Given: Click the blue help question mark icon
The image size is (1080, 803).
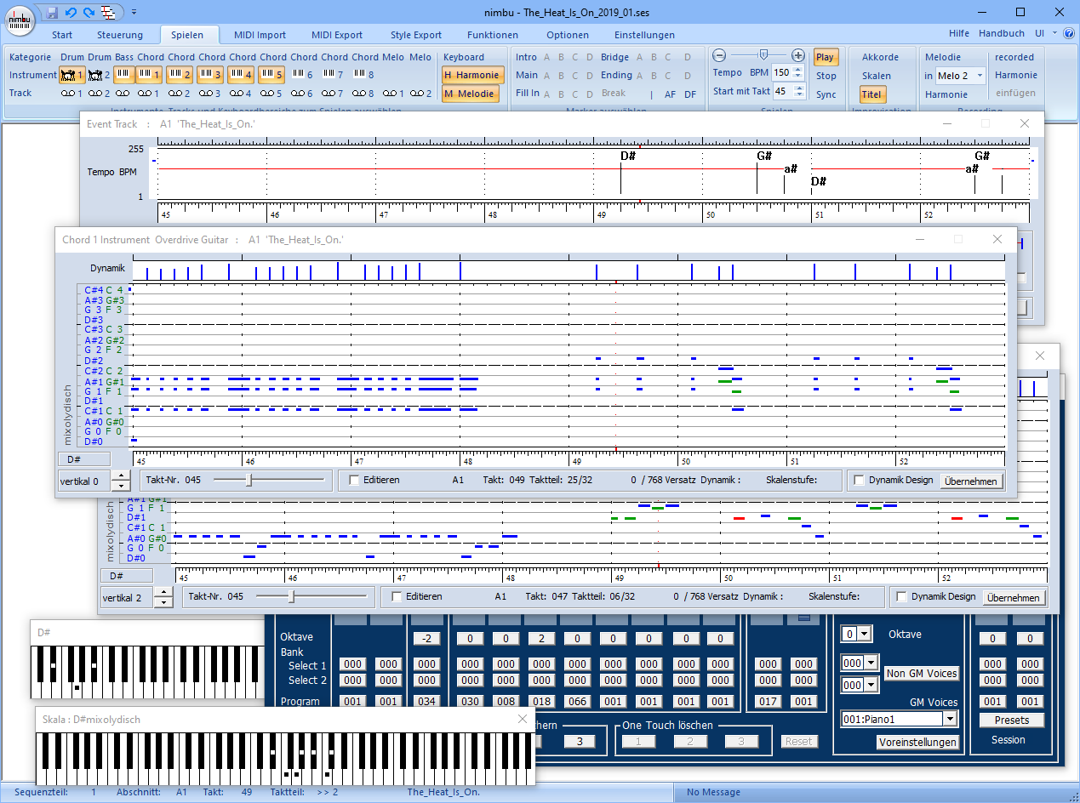Looking at the screenshot, I should (x=1068, y=34).
